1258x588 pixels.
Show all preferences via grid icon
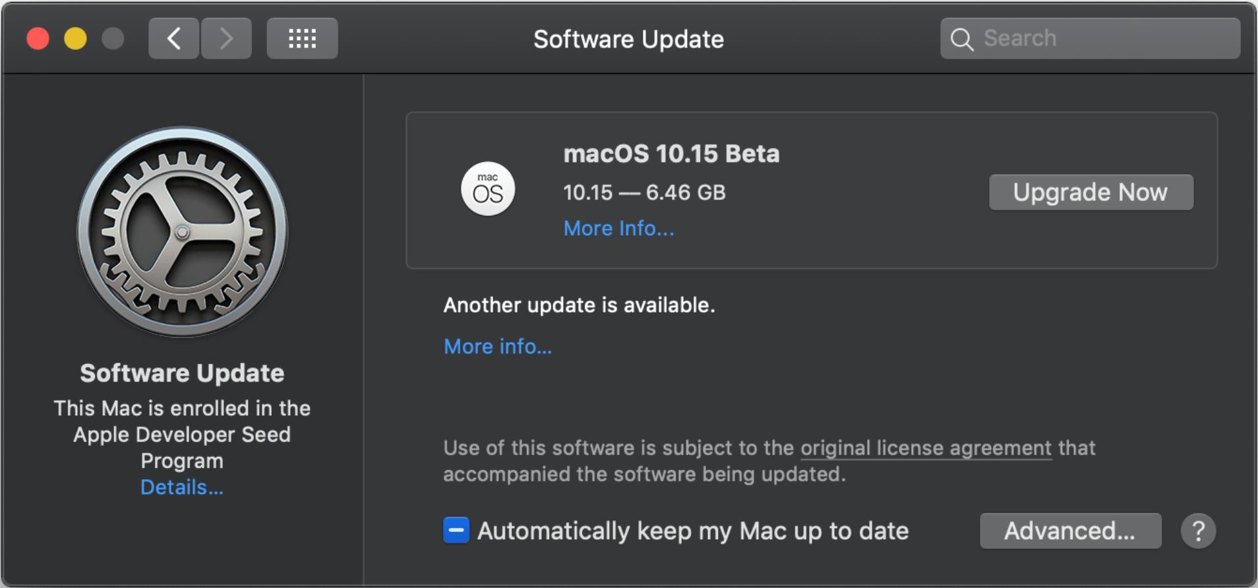coord(302,39)
